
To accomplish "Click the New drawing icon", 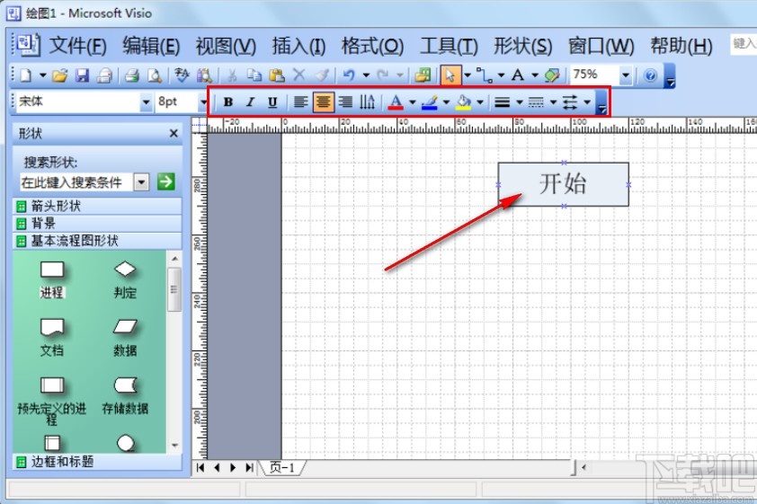I will [x=27, y=75].
